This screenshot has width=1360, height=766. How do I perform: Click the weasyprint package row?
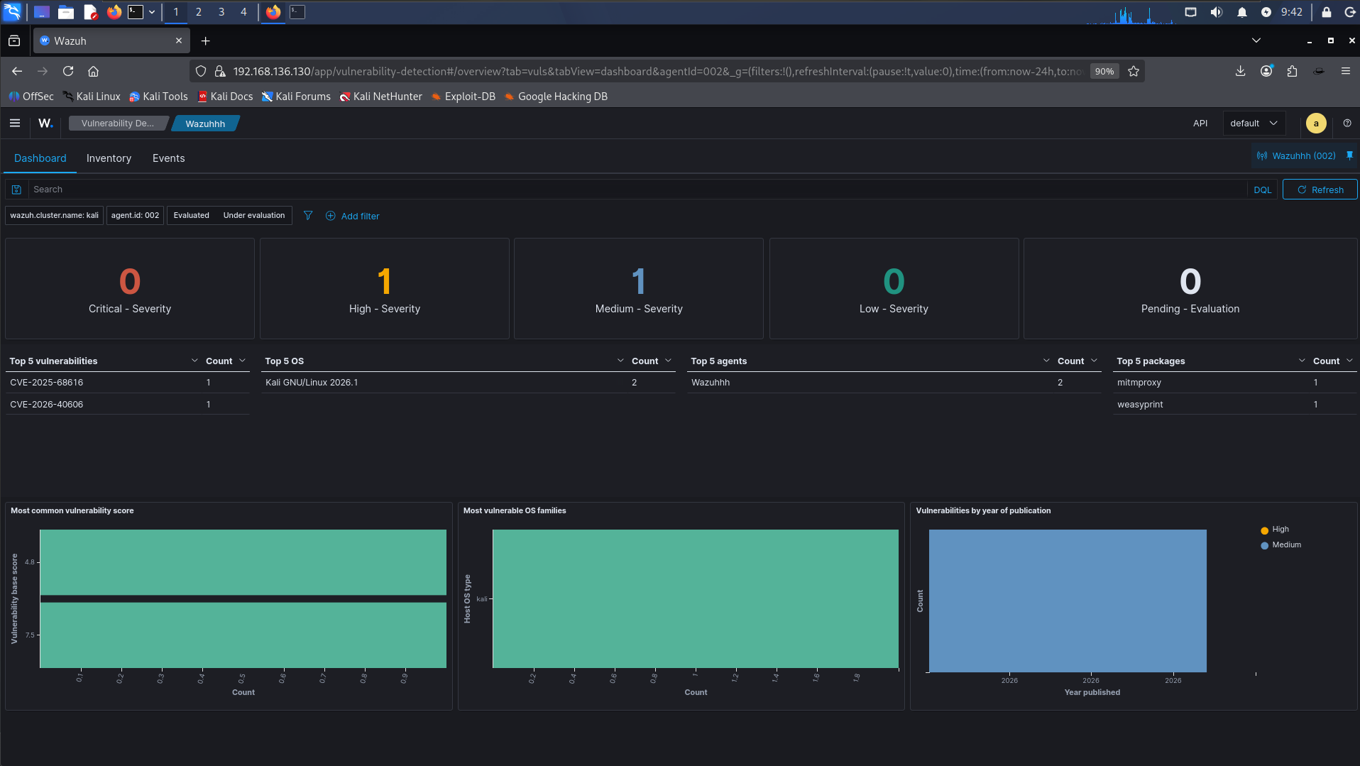[1140, 404]
